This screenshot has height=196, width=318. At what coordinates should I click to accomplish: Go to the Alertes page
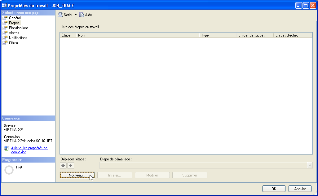point(14,33)
